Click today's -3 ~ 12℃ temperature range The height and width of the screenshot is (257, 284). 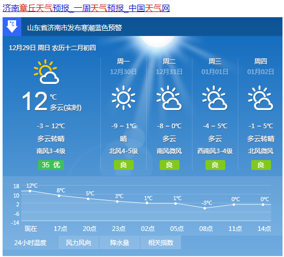pos(51,126)
